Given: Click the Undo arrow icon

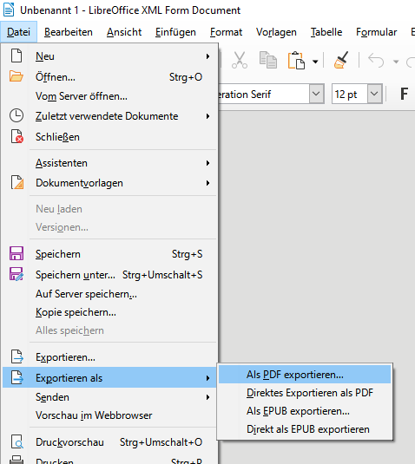Looking at the screenshot, I should pyautogui.click(x=376, y=61).
